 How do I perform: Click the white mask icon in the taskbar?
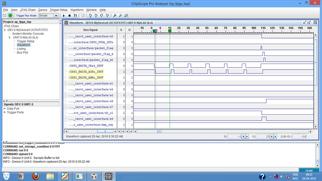[x=6, y=176]
